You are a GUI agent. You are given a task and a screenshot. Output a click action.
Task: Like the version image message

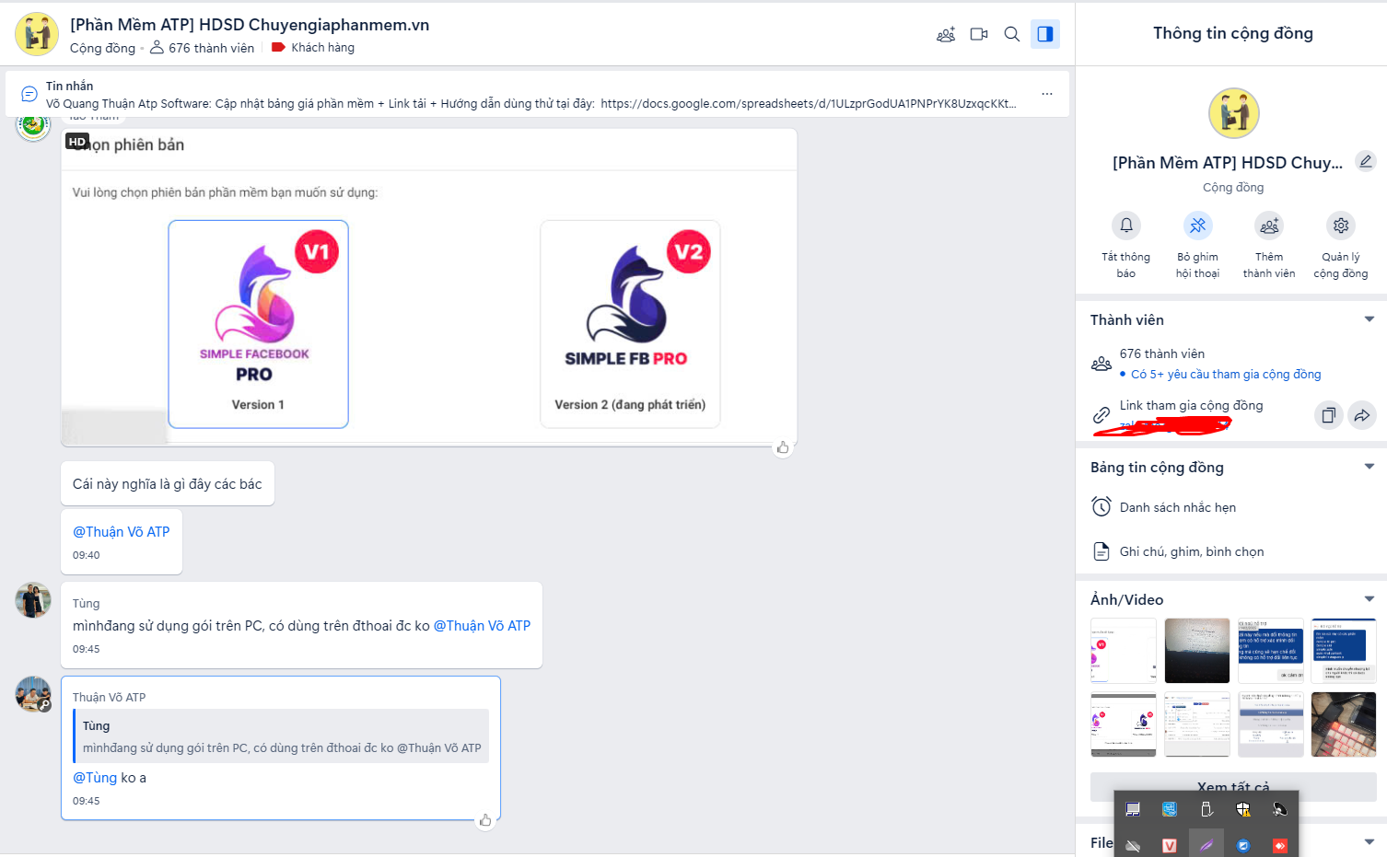tap(783, 447)
